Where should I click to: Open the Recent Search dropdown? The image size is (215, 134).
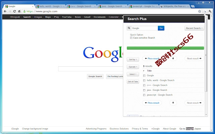tap(194, 28)
